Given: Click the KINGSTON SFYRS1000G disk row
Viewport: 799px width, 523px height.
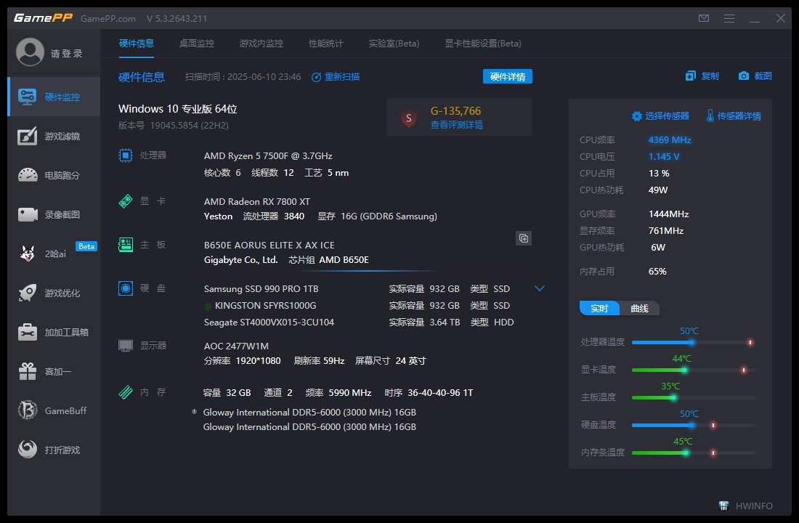Looking at the screenshot, I should [359, 305].
